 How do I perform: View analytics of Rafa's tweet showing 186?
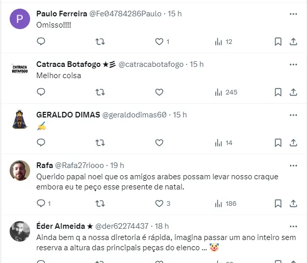point(225,204)
